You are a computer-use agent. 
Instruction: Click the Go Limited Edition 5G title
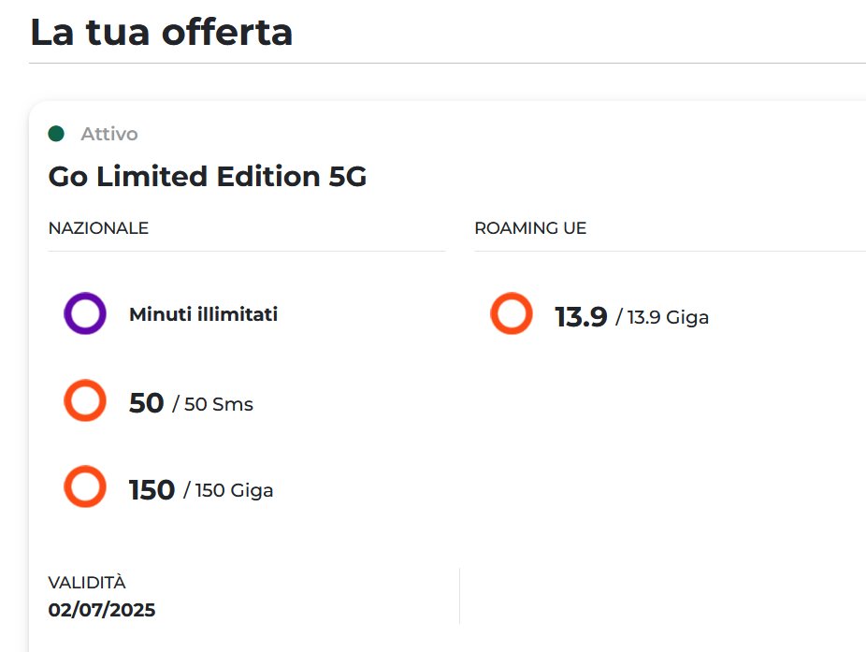tap(208, 177)
